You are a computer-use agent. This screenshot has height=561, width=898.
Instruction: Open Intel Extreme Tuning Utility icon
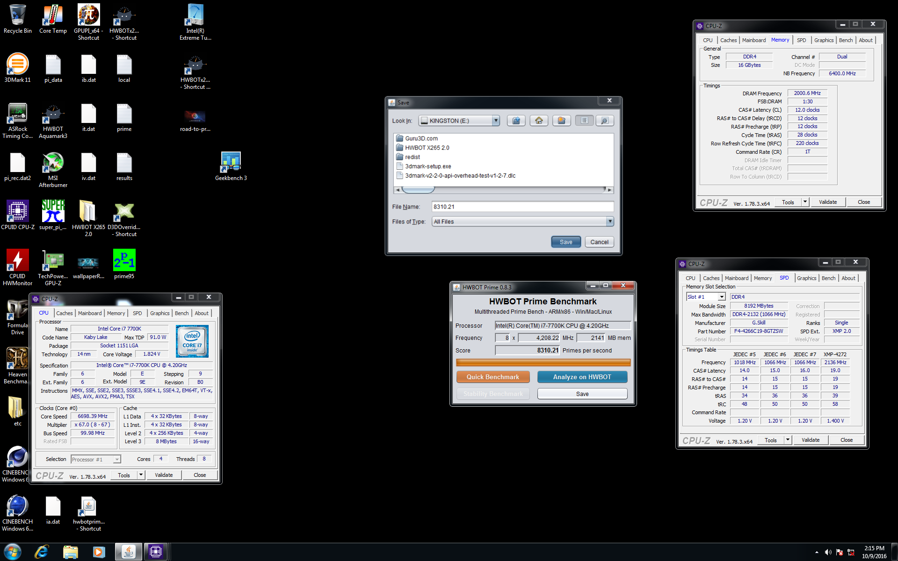[196, 22]
